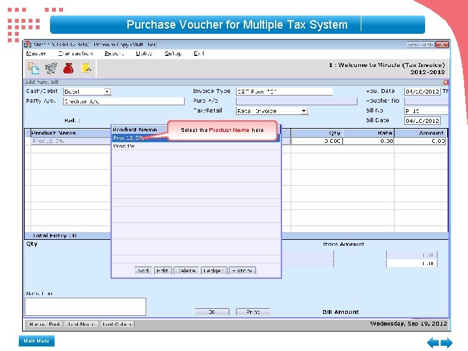468x351 pixels.
Task: Click the Vou. Date field
Action: click(422, 92)
